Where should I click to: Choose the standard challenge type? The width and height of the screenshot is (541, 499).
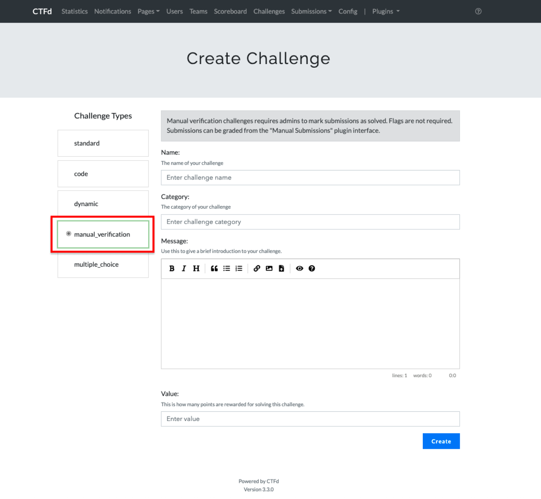tap(103, 143)
